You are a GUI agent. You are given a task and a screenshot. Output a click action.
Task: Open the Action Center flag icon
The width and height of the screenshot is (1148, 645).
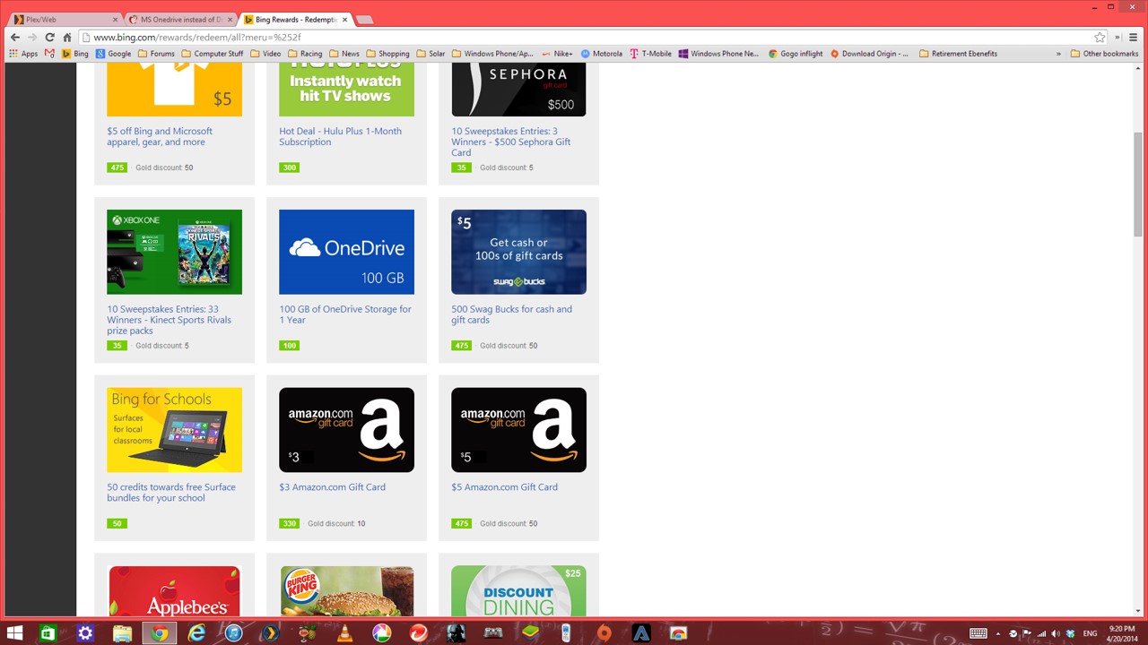pos(1027,633)
